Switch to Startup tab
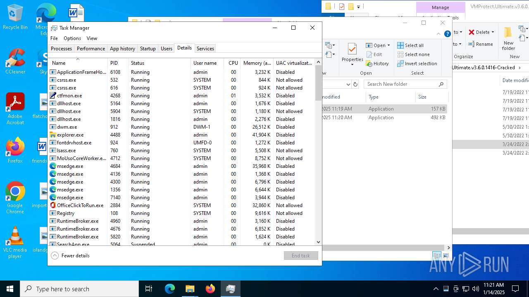Screen dimensions: 529x297 (148, 49)
